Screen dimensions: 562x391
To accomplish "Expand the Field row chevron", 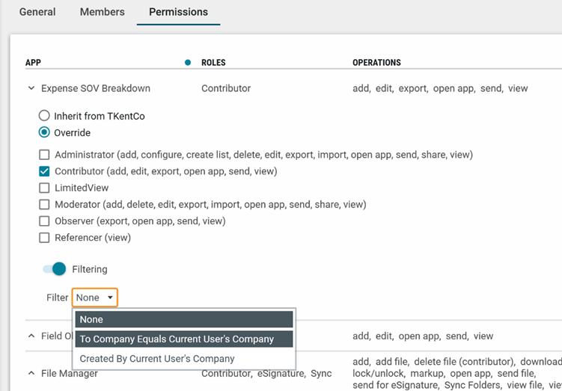I will (x=31, y=336).
